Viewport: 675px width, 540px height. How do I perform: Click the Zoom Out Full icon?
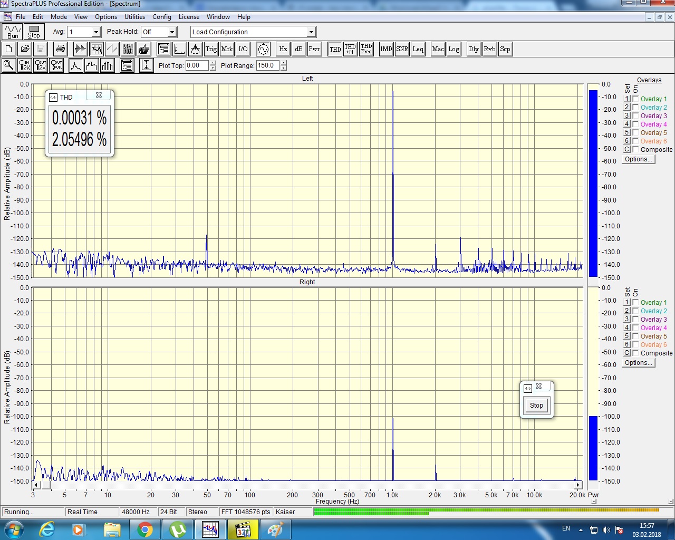(x=56, y=65)
